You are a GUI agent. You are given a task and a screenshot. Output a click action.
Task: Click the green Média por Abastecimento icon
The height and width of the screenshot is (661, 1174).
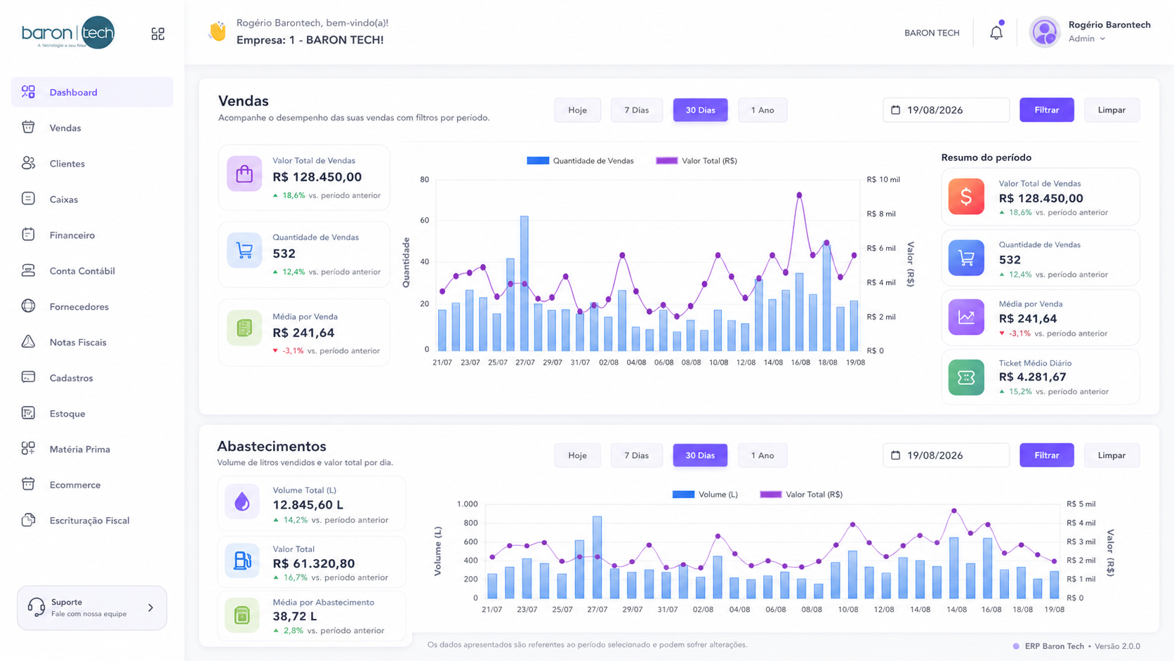click(x=242, y=615)
